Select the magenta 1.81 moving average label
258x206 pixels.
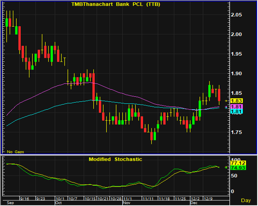pyautogui.click(x=236, y=106)
